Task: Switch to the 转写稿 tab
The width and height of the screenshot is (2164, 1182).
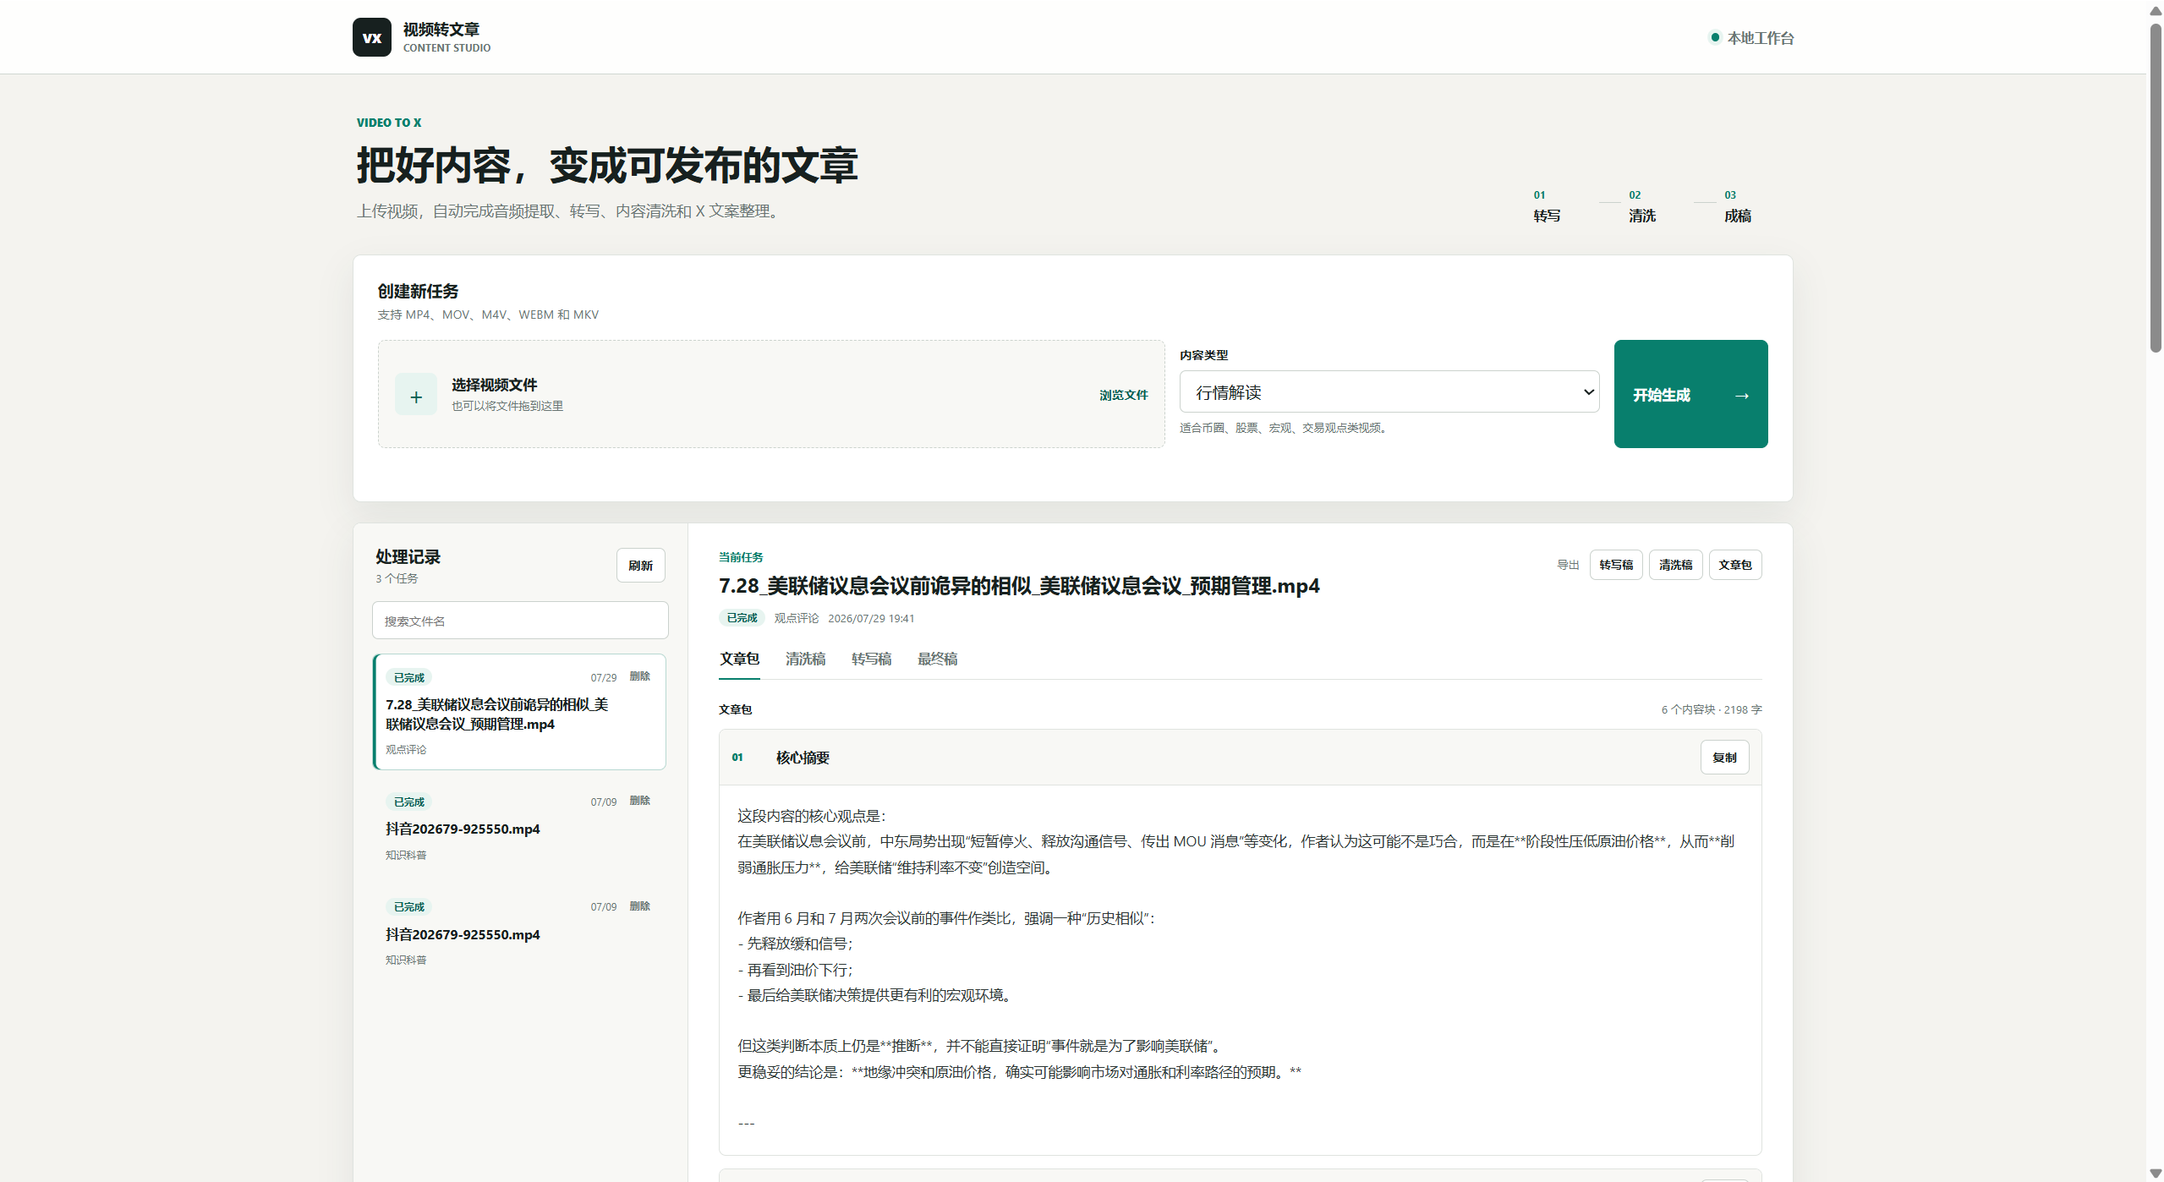Action: point(871,659)
